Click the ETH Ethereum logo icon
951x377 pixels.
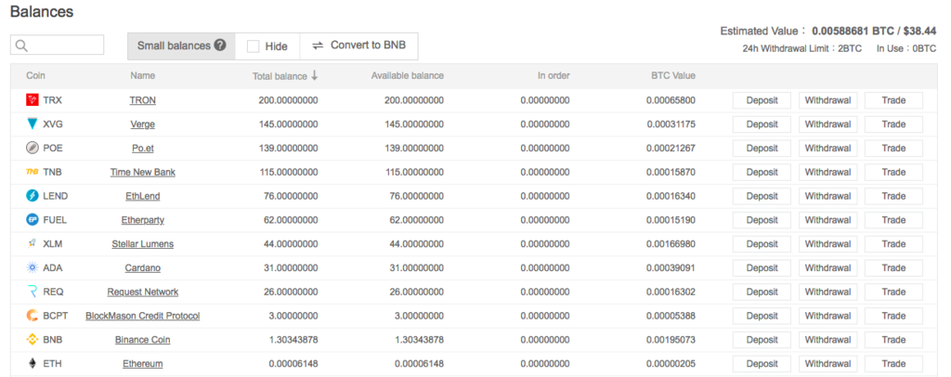[33, 364]
